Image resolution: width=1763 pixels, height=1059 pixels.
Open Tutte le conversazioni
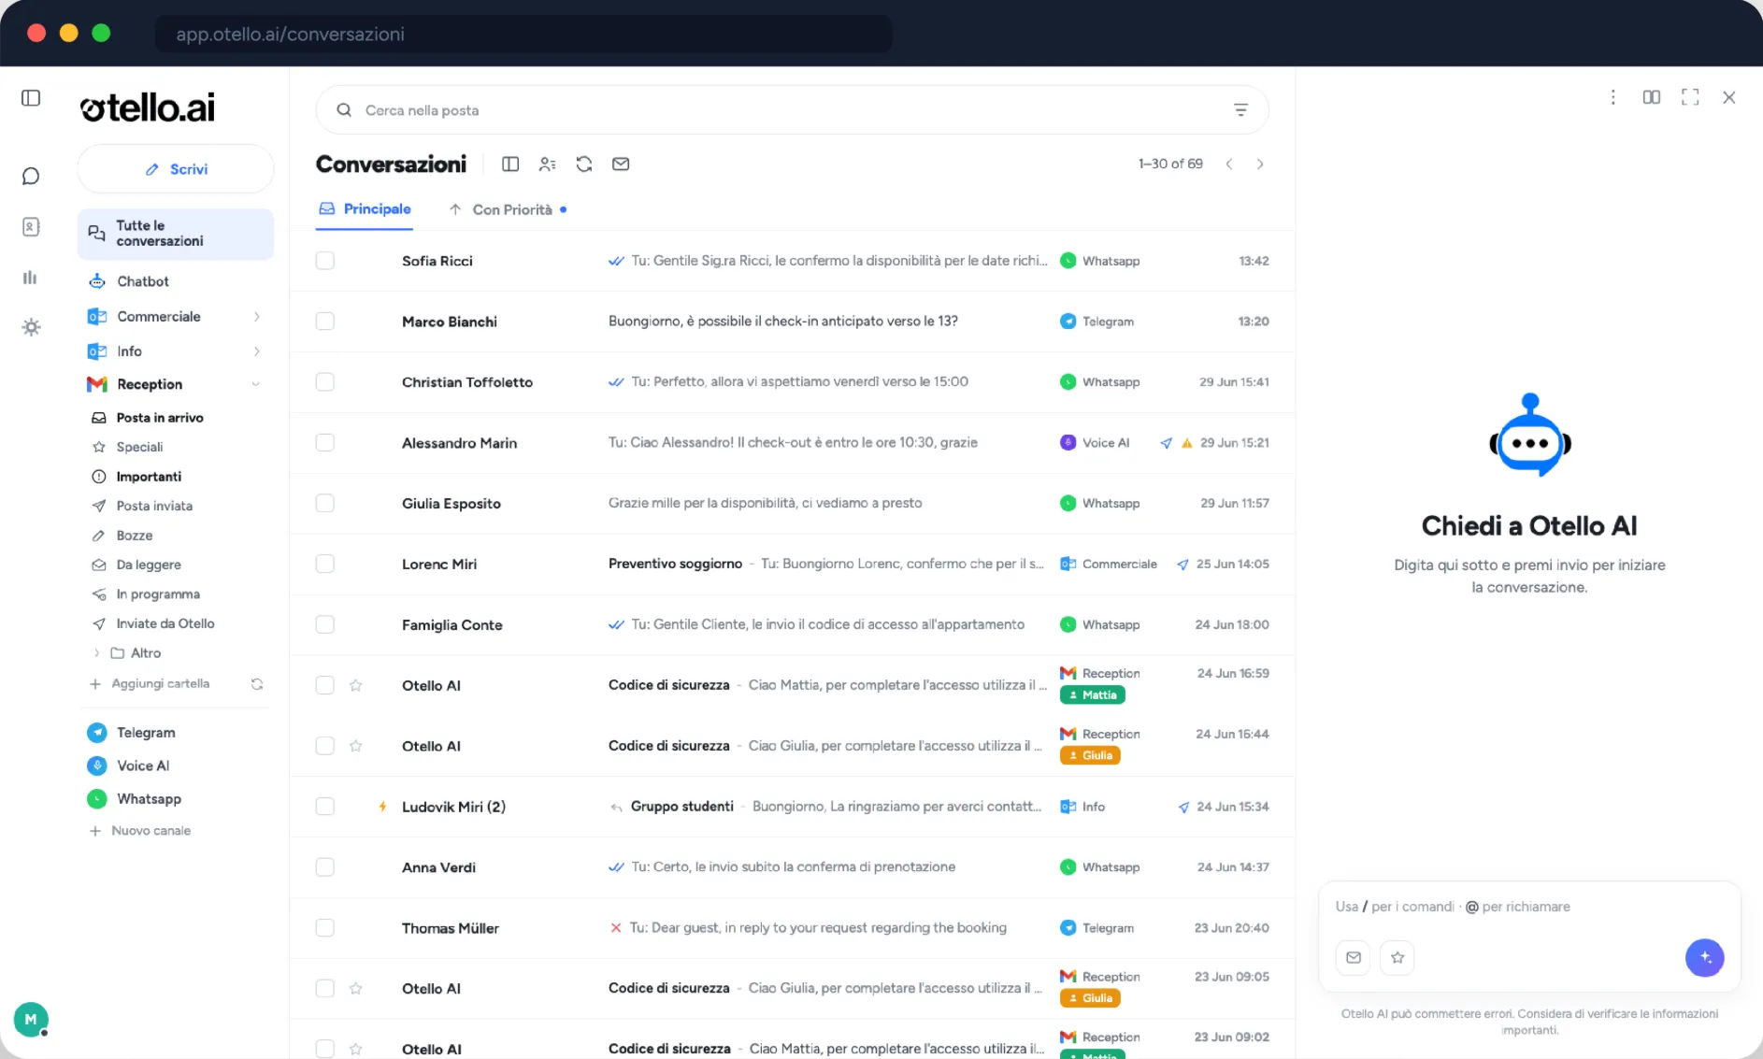coord(176,234)
